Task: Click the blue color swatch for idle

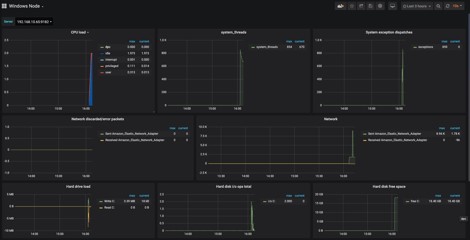Action: 102,54
